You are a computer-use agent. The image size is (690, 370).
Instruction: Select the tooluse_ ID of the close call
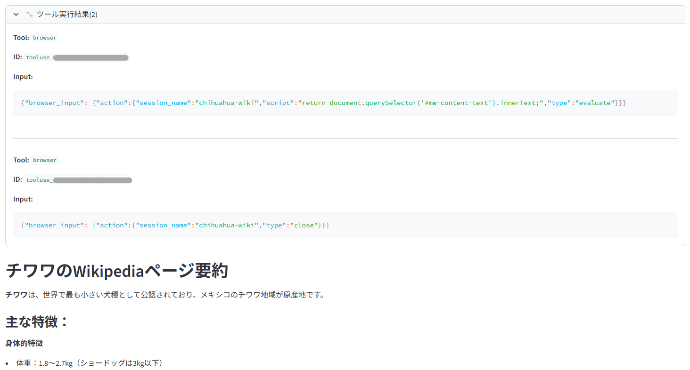point(79,180)
